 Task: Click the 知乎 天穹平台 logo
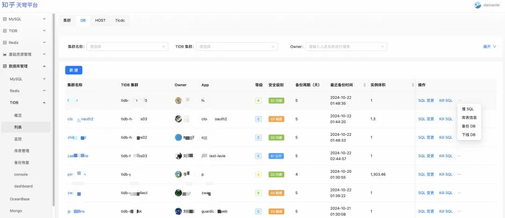click(20, 5)
